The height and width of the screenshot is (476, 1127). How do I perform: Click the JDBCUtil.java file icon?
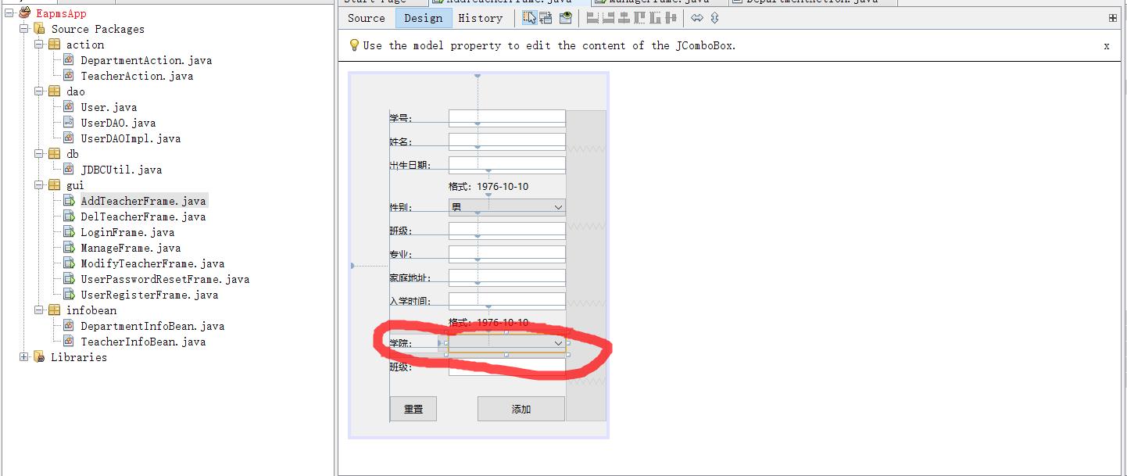pyautogui.click(x=69, y=170)
